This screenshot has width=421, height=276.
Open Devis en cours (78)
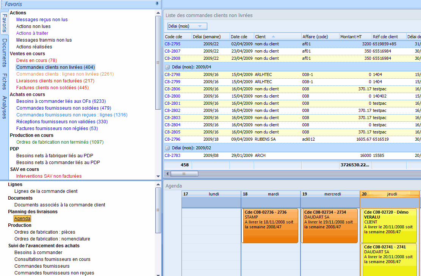36,60
